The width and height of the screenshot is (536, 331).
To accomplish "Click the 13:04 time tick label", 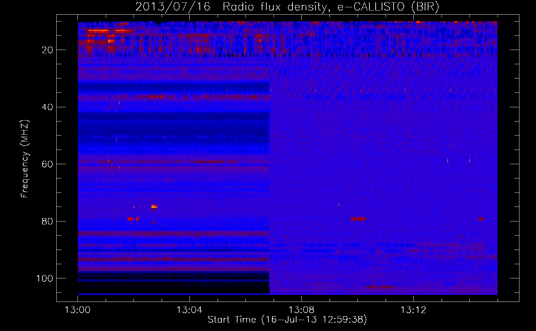I will [189, 310].
